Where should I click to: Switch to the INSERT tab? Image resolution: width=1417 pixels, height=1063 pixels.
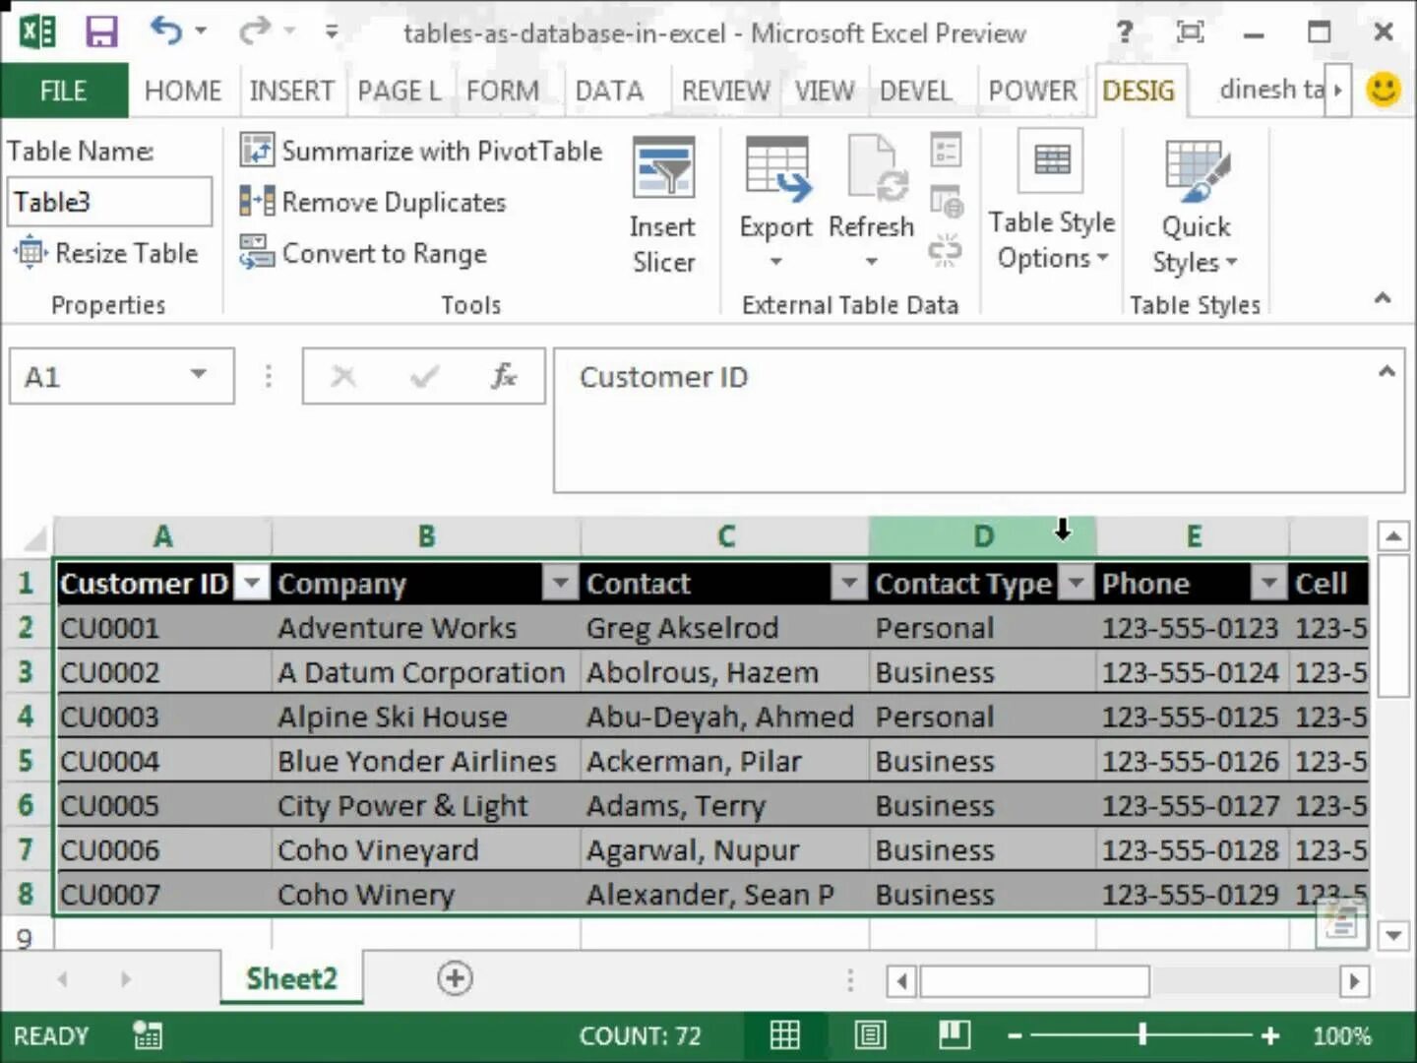291,91
